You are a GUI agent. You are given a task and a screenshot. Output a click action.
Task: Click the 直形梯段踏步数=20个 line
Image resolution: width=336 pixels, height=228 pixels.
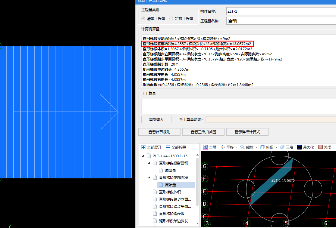point(161,64)
